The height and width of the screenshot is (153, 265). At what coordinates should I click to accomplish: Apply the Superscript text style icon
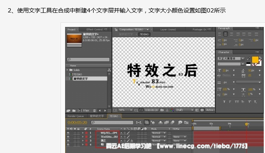coord(250,102)
